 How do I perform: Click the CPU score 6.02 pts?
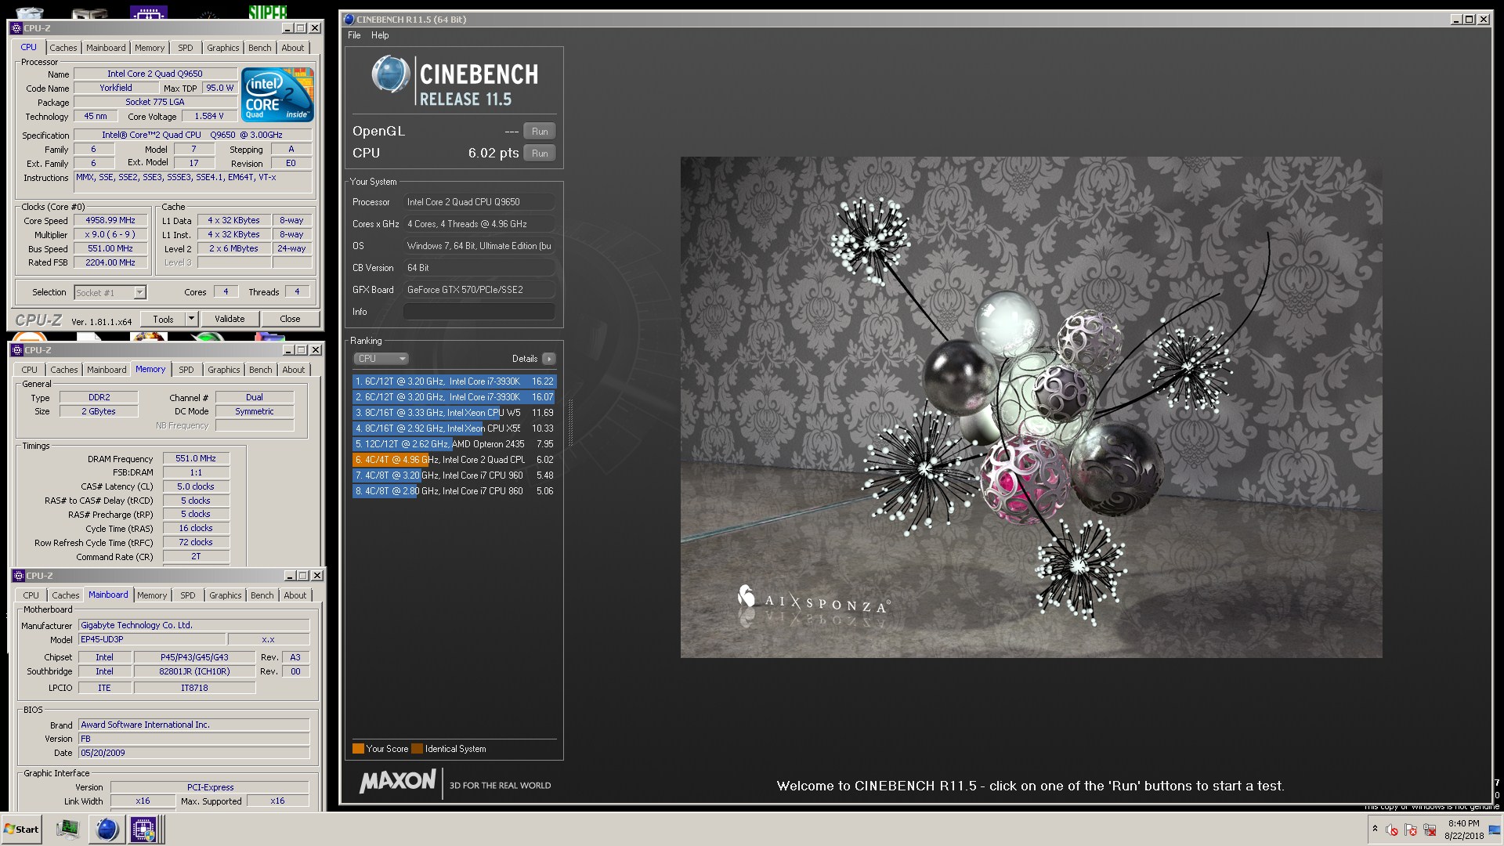click(493, 153)
